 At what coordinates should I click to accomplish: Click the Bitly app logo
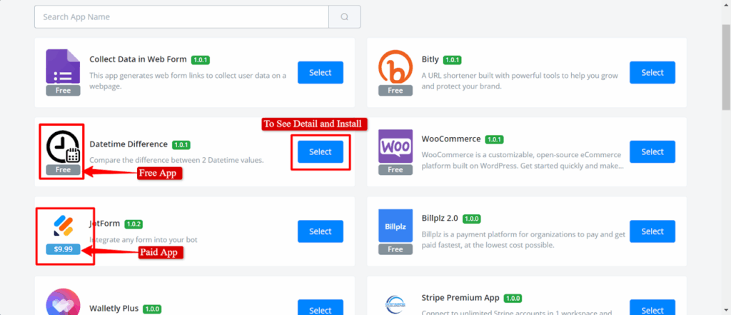pyautogui.click(x=395, y=67)
